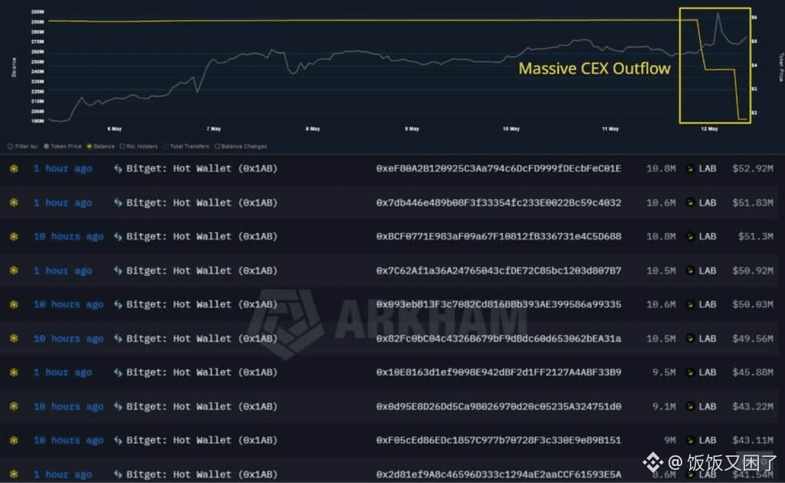Click the BNB chain icon in the $51.3M row
The width and height of the screenshot is (785, 483).
14,236
